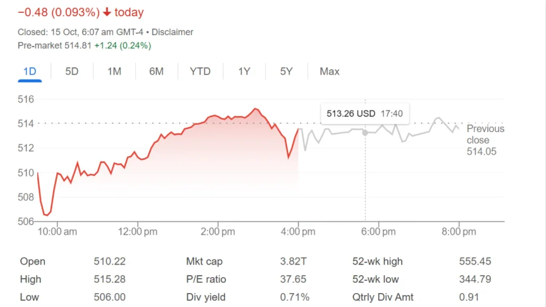
Task: Select the YTD tab
Action: pos(200,71)
